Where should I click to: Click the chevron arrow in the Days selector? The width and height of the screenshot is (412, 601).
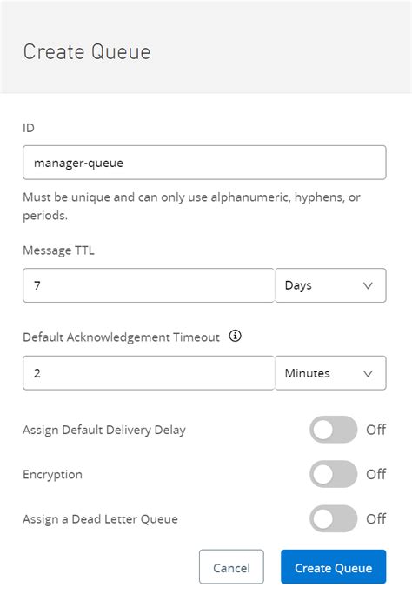[x=368, y=285]
